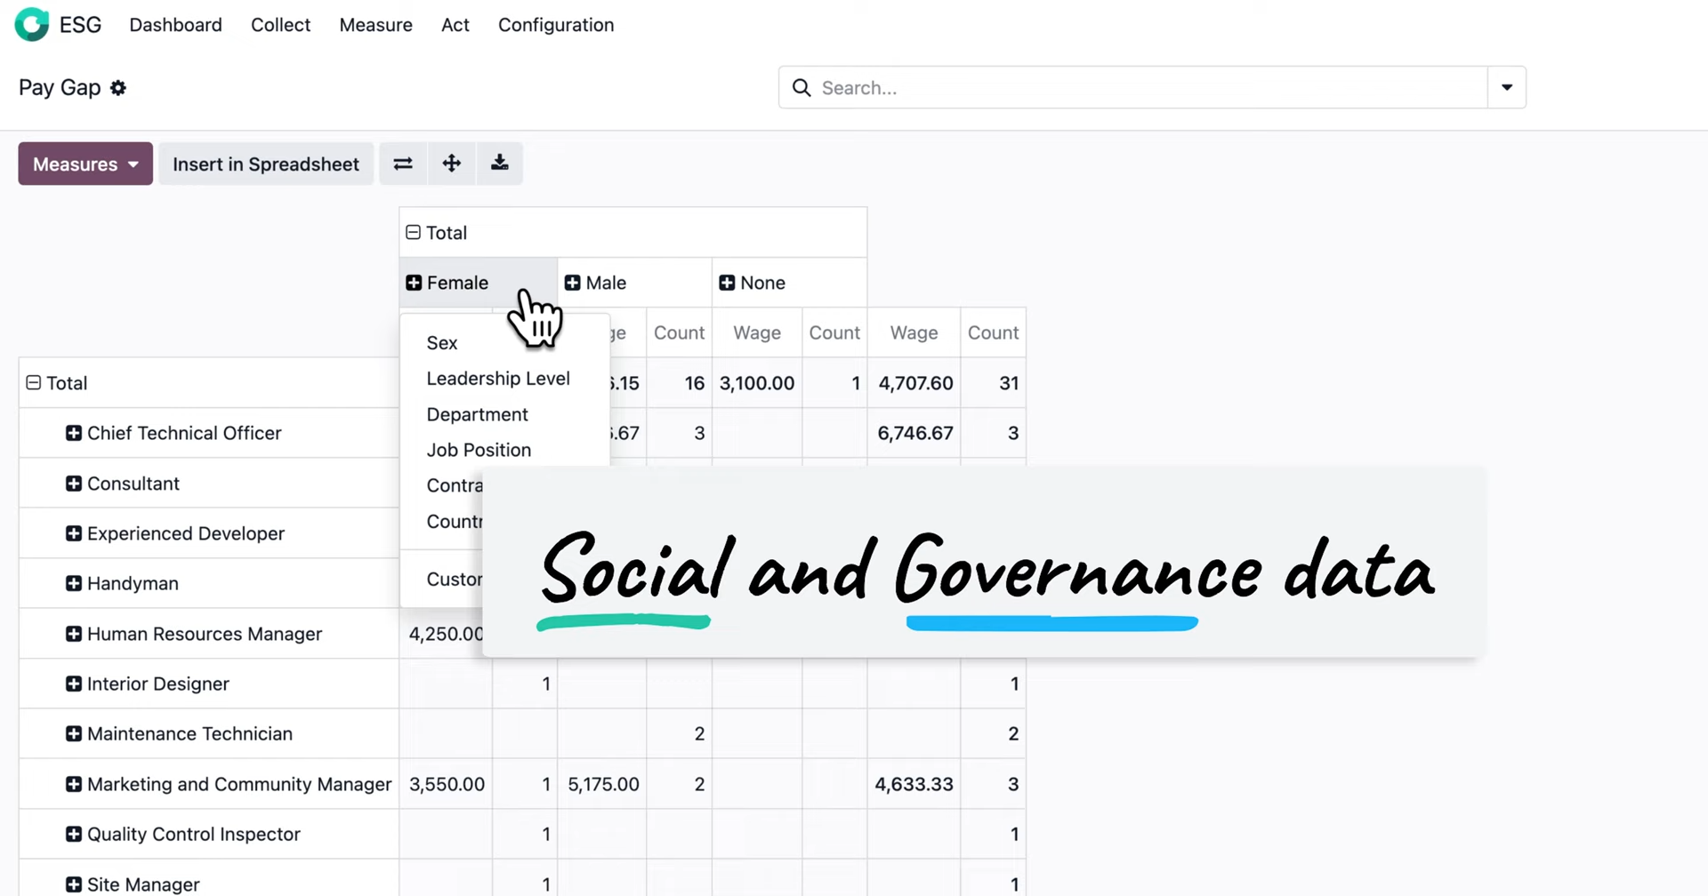Click Marketing total wage cell 4,633.33
The image size is (1708, 896).
tap(914, 784)
